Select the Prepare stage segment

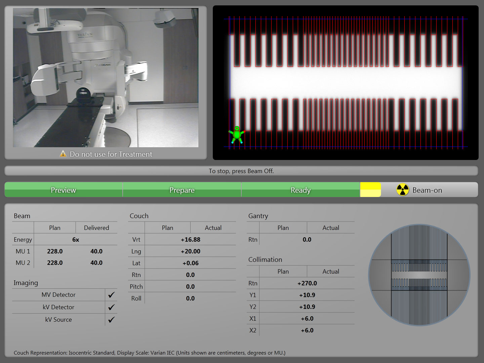[x=182, y=190]
